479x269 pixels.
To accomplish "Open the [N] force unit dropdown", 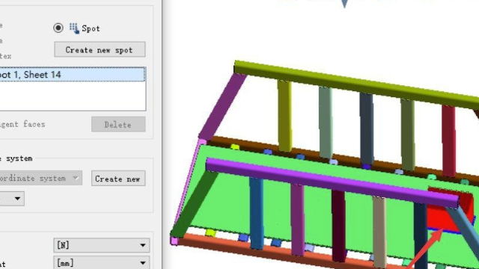I will tap(102, 245).
